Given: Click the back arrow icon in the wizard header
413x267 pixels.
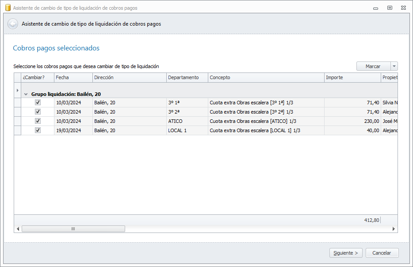Looking at the screenshot, I should point(13,24).
